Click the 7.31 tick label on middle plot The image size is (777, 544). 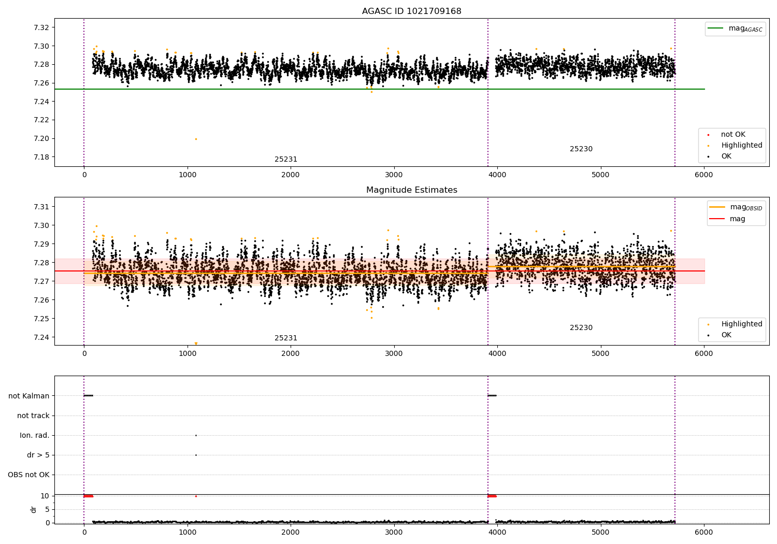[40, 207]
